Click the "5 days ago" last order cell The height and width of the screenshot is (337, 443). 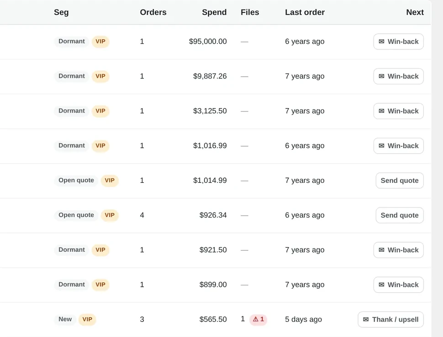click(x=303, y=319)
